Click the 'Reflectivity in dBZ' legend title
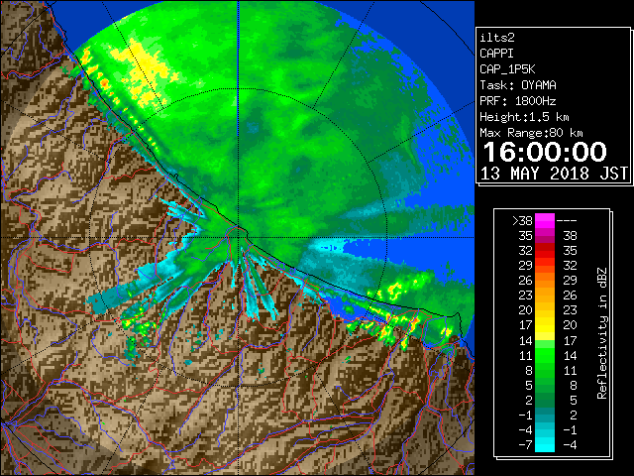 [601, 333]
